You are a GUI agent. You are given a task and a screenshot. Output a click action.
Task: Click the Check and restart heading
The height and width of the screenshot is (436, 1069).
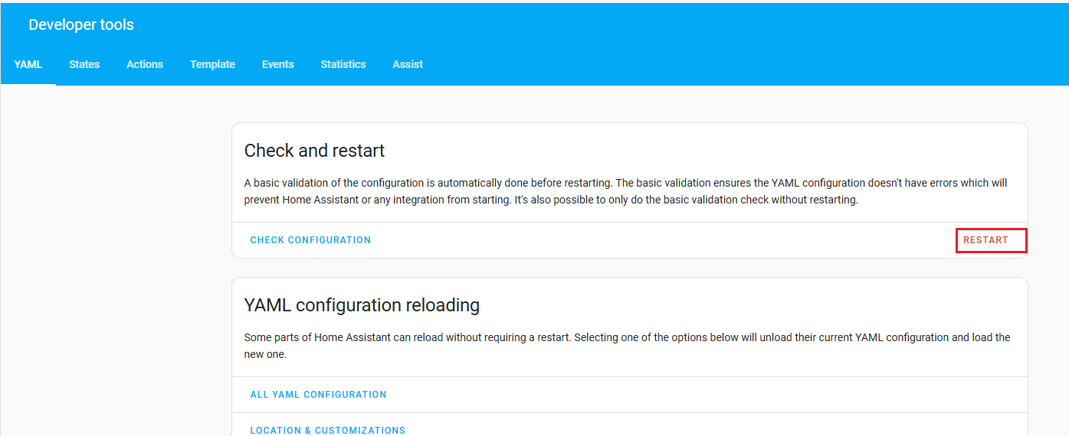coord(314,151)
